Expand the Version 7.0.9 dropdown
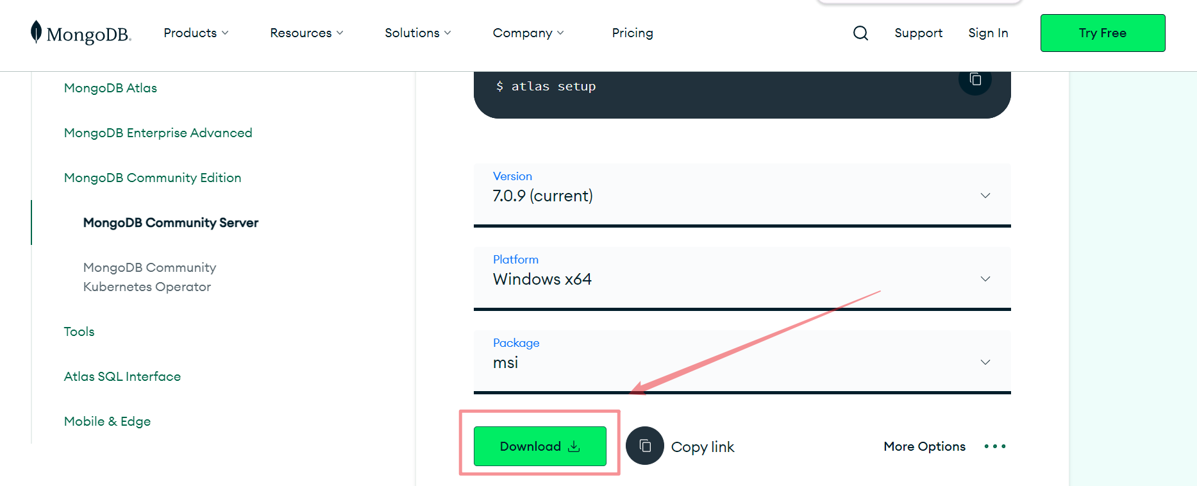 pyautogui.click(x=742, y=195)
